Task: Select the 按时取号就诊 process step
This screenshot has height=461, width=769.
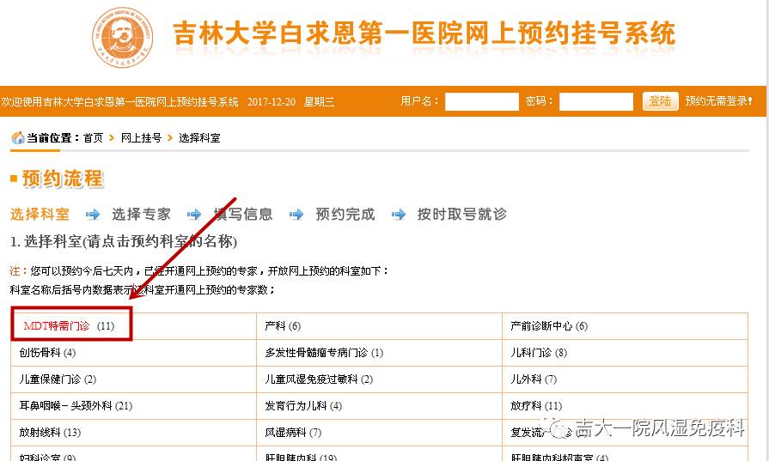Action: 462,214
